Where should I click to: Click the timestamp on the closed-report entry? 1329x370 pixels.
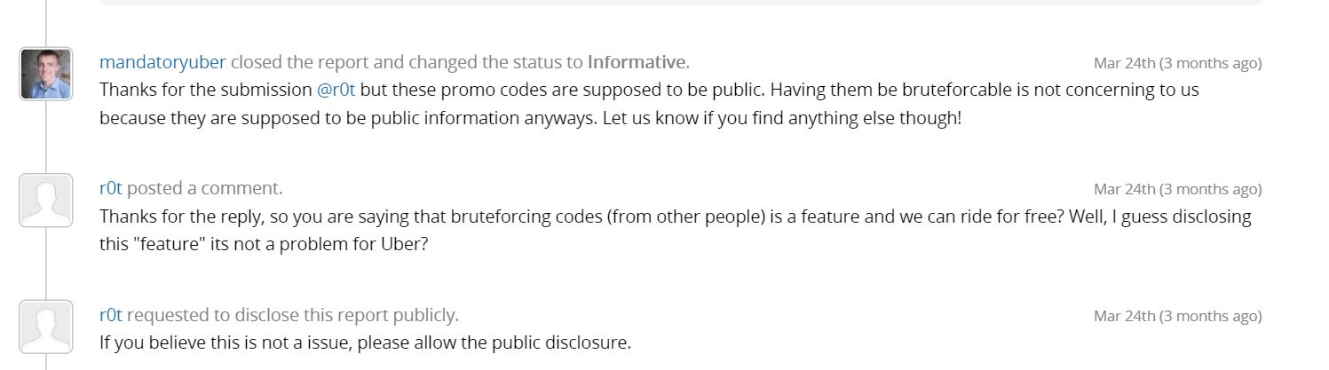point(1177,63)
